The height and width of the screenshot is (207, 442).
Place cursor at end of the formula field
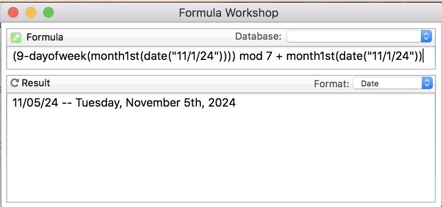[x=423, y=57]
